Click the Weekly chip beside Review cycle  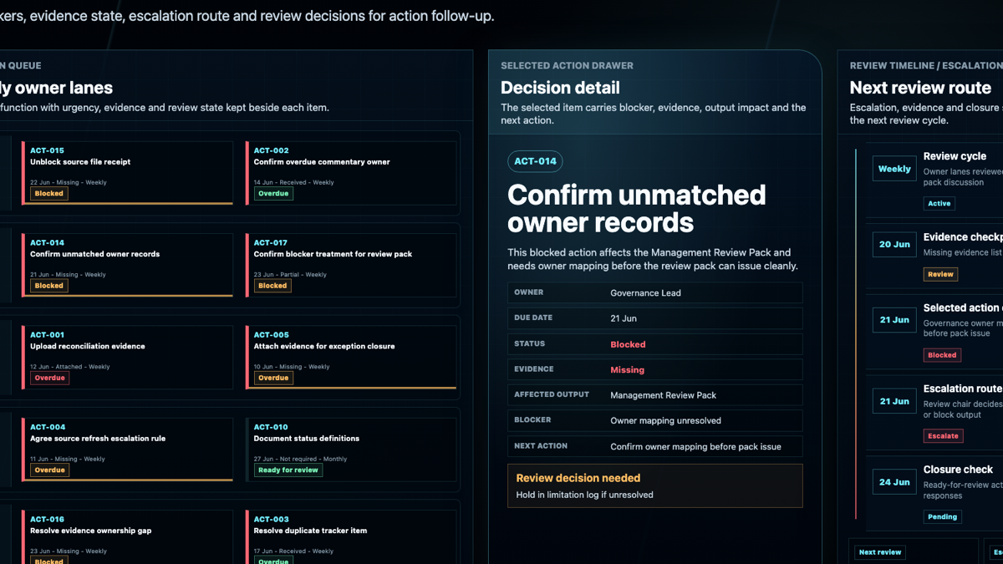click(894, 169)
